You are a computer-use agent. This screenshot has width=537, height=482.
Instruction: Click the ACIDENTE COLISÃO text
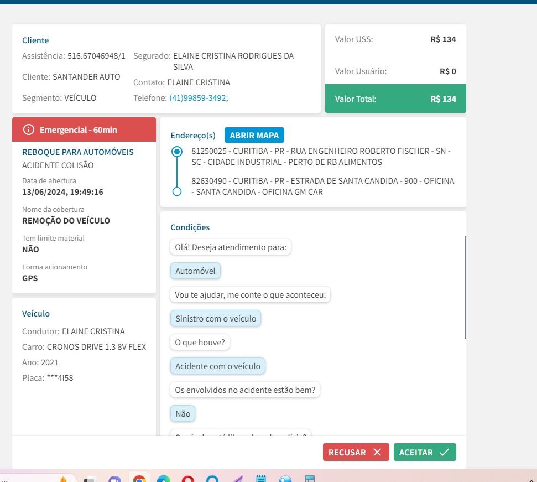(58, 165)
